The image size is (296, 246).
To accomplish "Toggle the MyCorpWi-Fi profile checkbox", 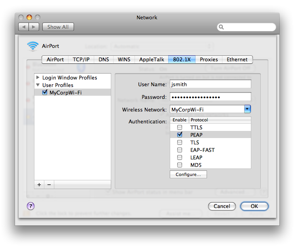I will tap(45, 93).
